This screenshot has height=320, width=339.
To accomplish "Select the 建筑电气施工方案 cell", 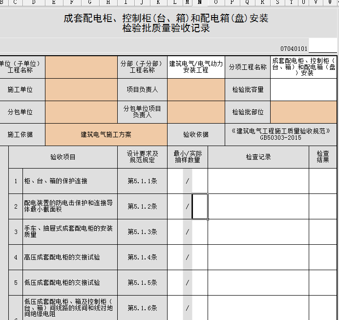I will (106, 134).
